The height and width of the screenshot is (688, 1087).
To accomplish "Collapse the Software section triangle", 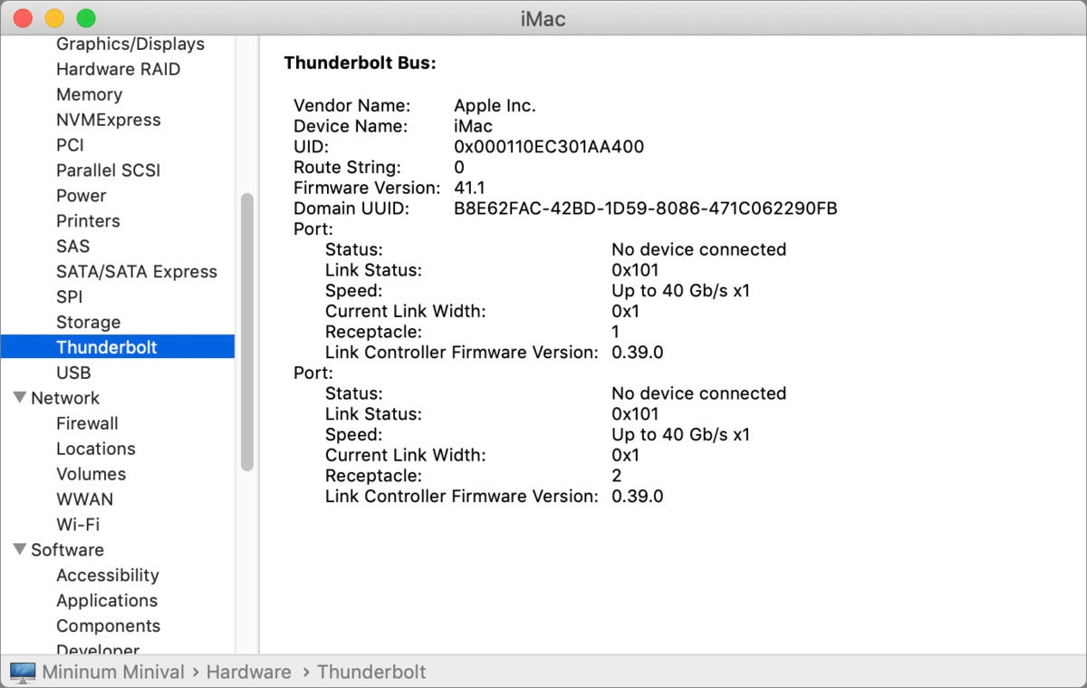I will point(20,549).
